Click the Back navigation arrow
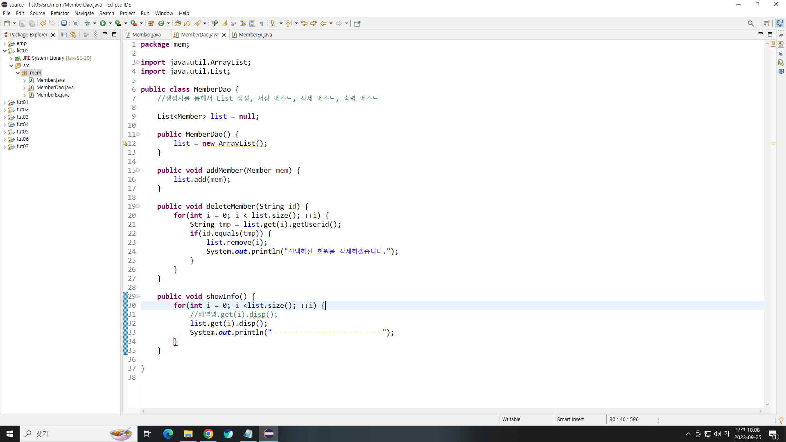 (323, 23)
